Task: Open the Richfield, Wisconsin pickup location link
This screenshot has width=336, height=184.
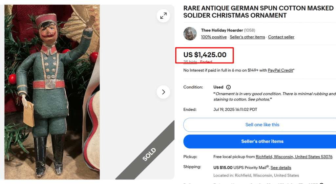Action: pyautogui.click(x=294, y=157)
